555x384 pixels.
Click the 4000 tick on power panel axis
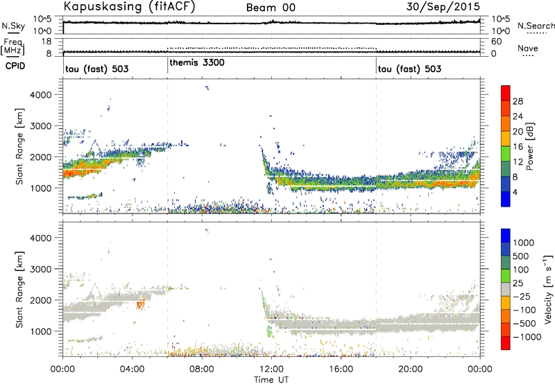pos(41,95)
